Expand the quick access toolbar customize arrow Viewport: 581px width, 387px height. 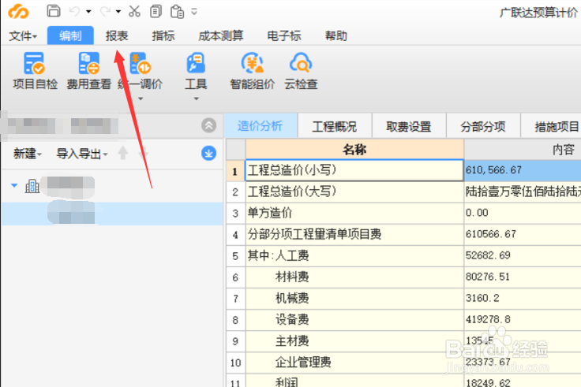click(194, 12)
